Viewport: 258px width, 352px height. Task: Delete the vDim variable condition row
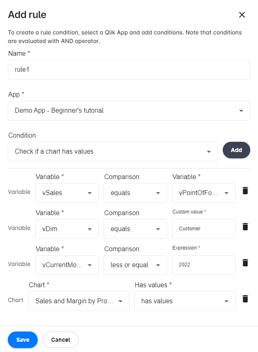pos(245,227)
